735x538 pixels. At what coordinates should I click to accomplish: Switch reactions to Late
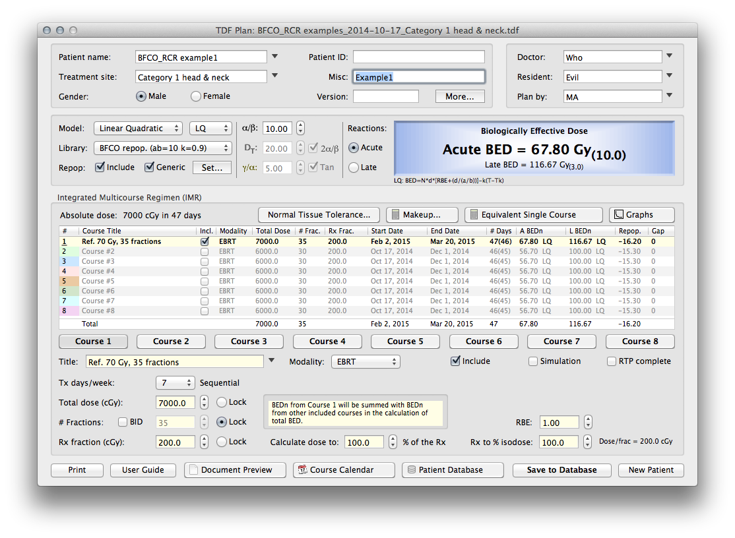tap(354, 167)
